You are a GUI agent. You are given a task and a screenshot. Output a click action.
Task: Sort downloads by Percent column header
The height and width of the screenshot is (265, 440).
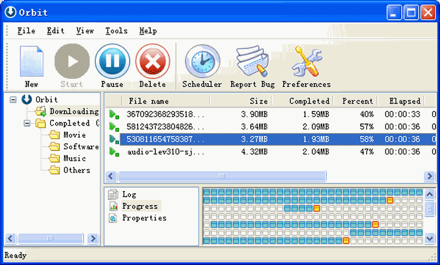[357, 101]
